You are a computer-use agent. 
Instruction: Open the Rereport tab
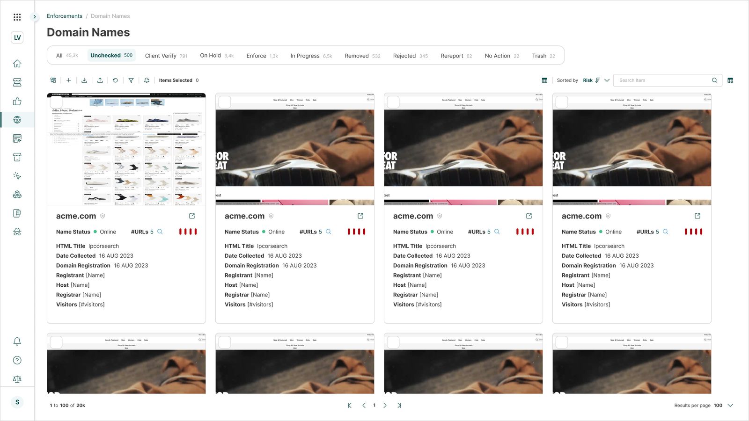pos(456,56)
